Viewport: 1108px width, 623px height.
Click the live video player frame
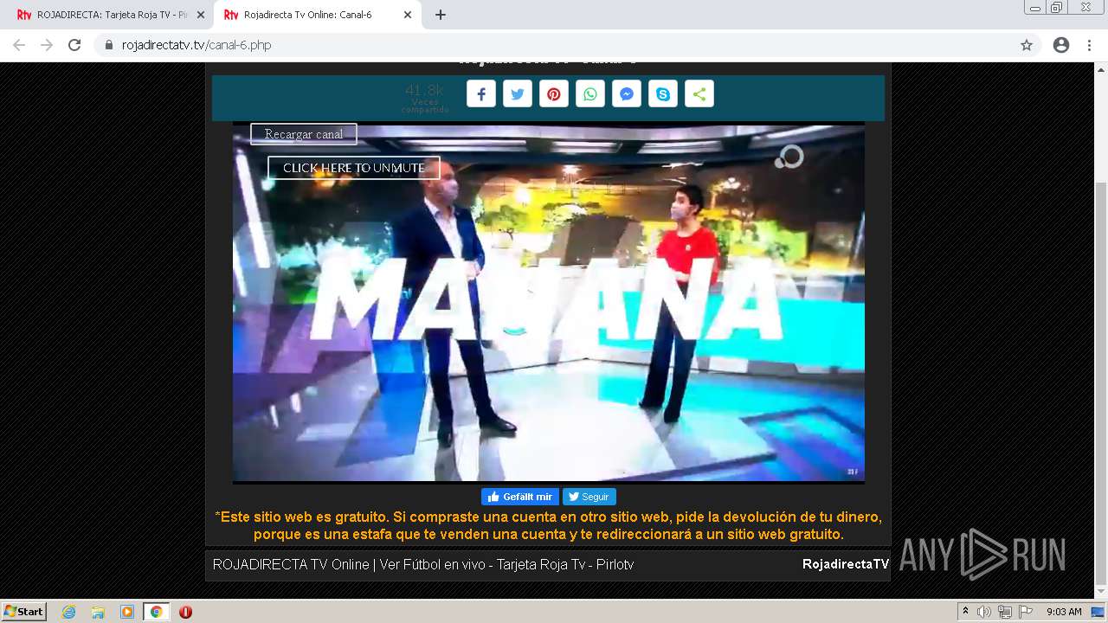coord(549,303)
